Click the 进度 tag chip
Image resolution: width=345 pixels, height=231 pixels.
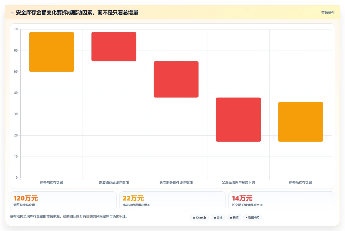pyautogui.click(x=234, y=218)
